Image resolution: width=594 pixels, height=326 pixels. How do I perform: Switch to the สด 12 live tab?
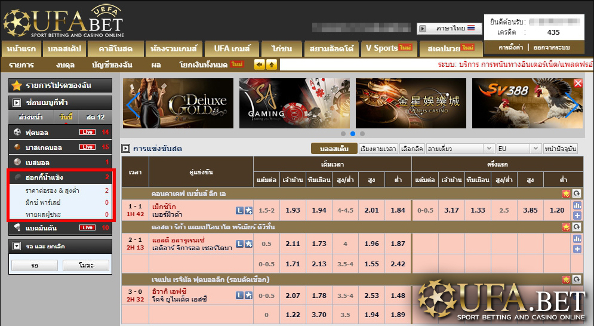coord(95,117)
